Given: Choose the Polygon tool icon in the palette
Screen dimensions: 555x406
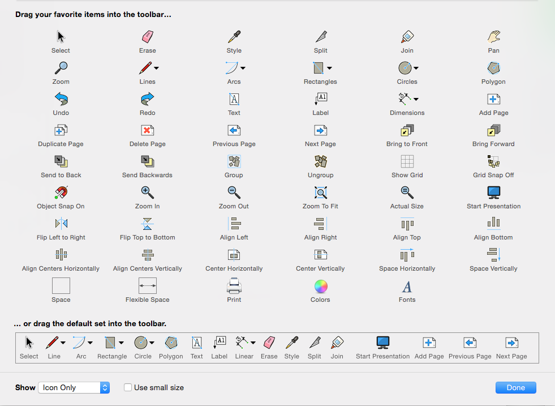Looking at the screenshot, I should click(x=493, y=69).
